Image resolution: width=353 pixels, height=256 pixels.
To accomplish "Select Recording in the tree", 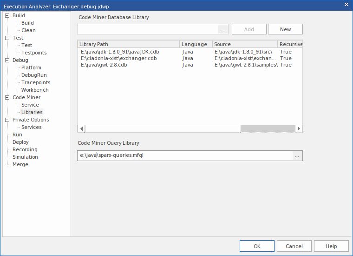I will (x=25, y=149).
